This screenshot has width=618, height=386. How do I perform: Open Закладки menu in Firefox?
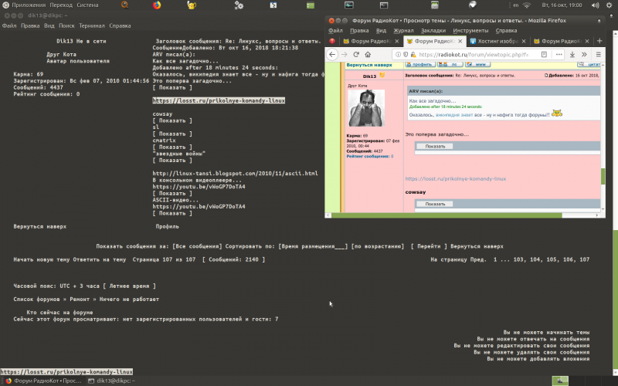click(433, 31)
